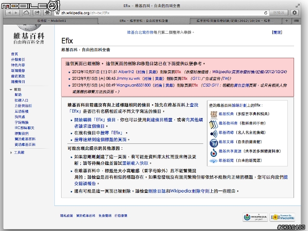The height and width of the screenshot is (231, 308).
Task: Click the 搜尋連結到這個標題的頁面 link
Action: click(101, 140)
